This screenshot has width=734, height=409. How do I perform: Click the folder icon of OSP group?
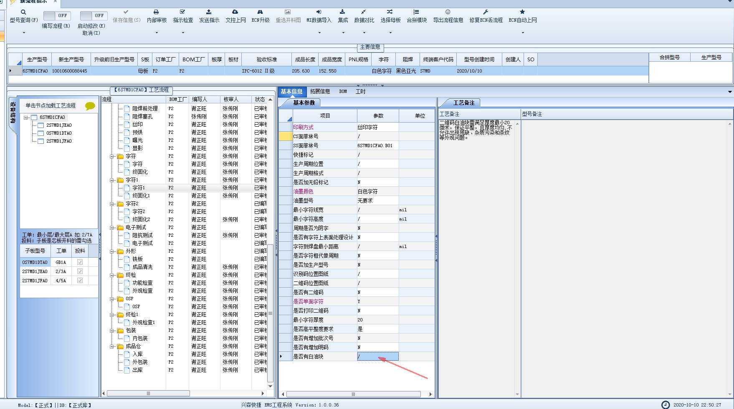pyautogui.click(x=121, y=299)
